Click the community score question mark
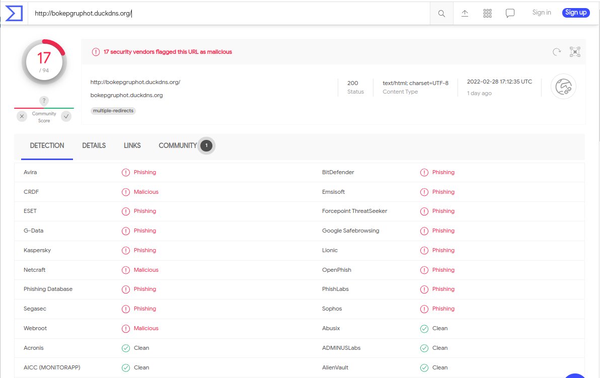 (44, 101)
